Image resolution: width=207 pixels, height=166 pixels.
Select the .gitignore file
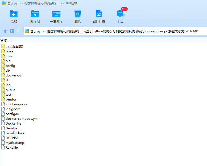point(11,109)
